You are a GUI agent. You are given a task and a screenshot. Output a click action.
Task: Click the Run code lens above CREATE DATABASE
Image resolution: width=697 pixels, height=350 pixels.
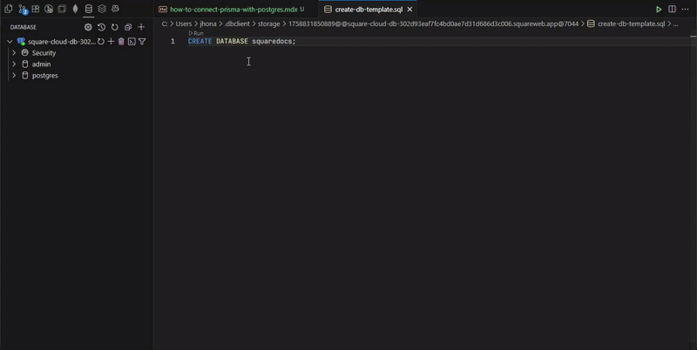[x=196, y=33]
